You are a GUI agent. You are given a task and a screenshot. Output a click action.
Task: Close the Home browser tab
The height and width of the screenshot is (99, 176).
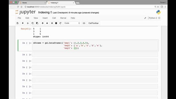45,3
